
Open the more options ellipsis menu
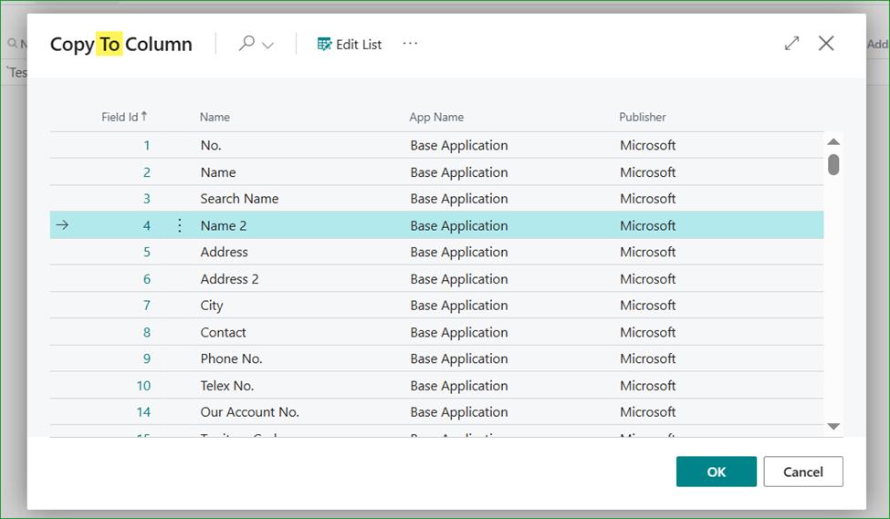pyautogui.click(x=410, y=44)
